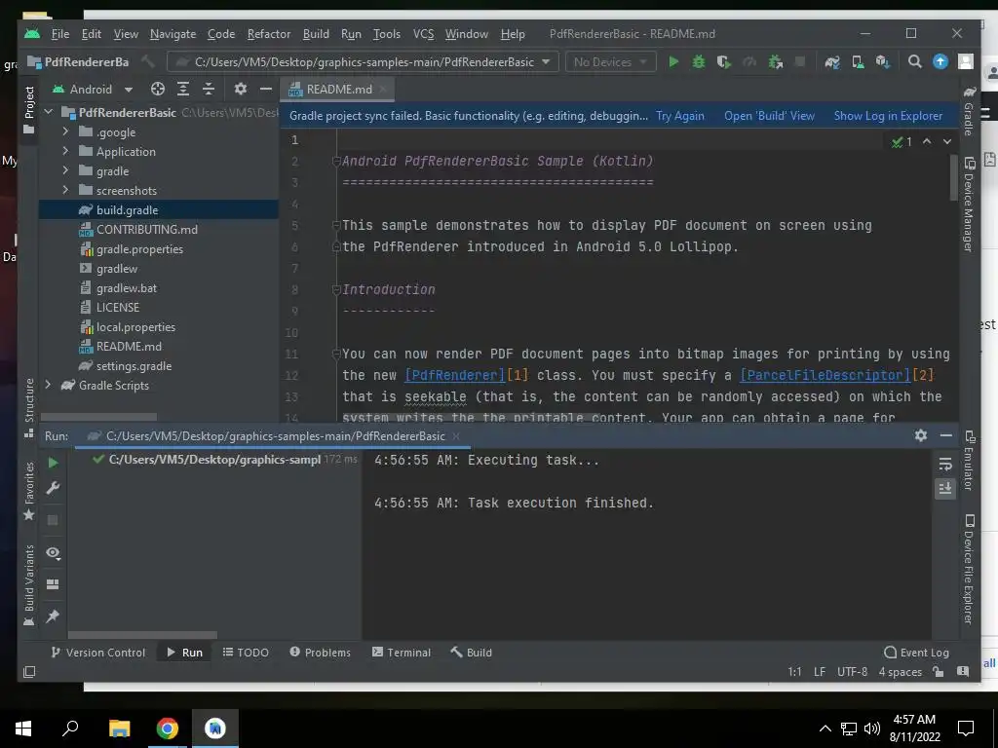Open File Explorer from taskbar
Screen dimensions: 998x748
[119, 729]
